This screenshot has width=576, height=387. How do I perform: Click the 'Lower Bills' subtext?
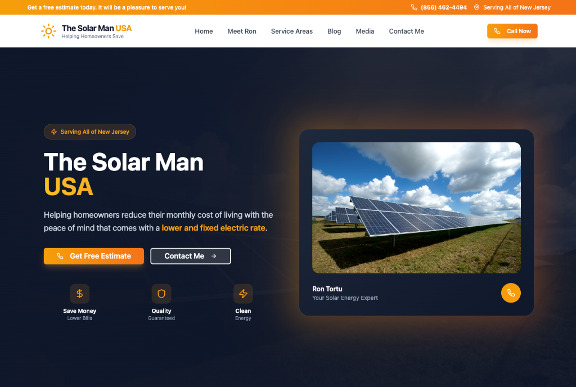80,318
